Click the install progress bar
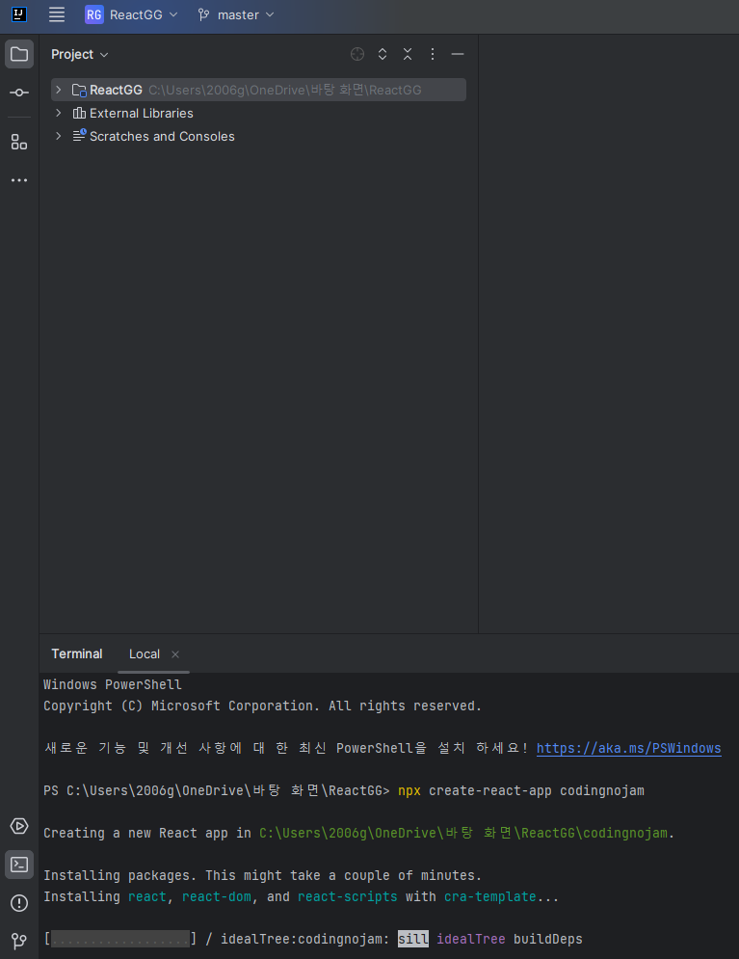The image size is (739, 959). point(120,939)
